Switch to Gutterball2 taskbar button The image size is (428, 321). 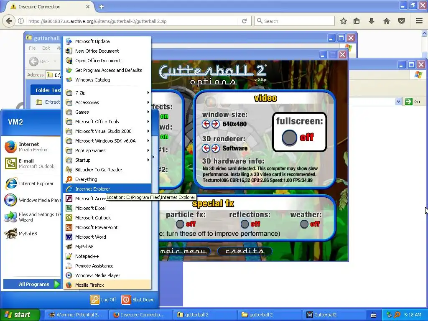[334, 315]
